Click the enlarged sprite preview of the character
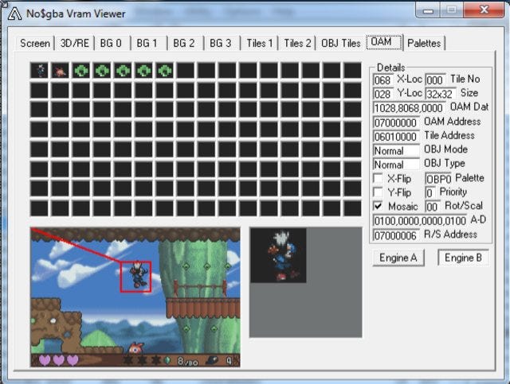Viewport: 510px width, 384px height. point(278,255)
